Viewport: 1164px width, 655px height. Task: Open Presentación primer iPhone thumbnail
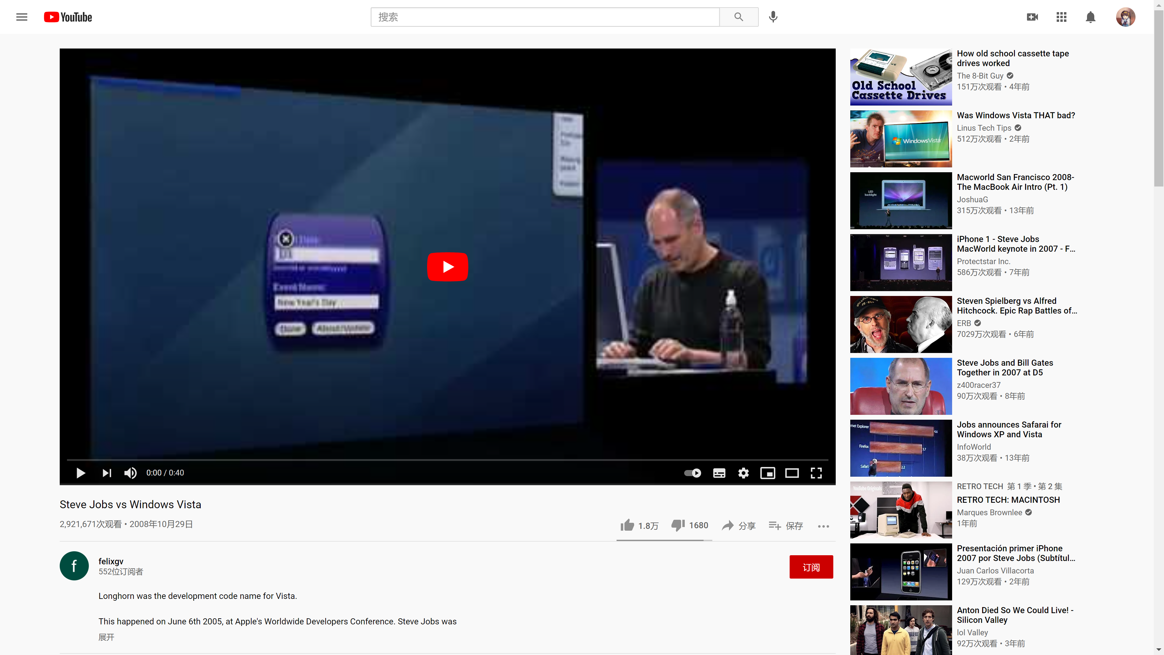coord(901,572)
